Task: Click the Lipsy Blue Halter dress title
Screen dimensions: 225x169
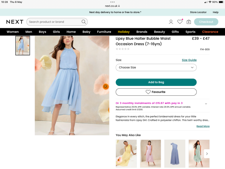Action: pyautogui.click(x=143, y=41)
